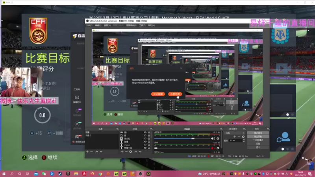Open source properties with the gear icon

pyautogui.click(x=131, y=152)
